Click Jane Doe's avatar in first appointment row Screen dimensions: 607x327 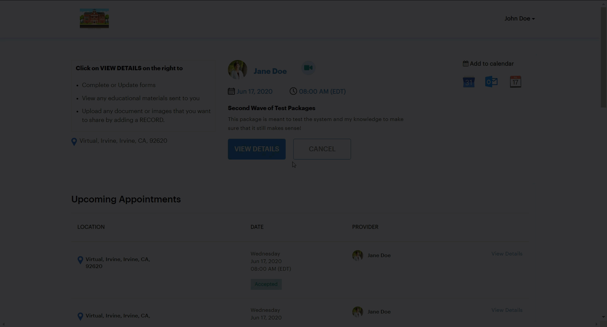coord(358,255)
